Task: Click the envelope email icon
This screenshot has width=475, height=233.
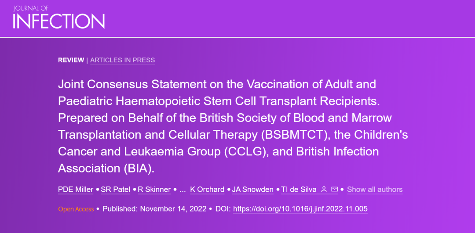Action: [x=335, y=190]
